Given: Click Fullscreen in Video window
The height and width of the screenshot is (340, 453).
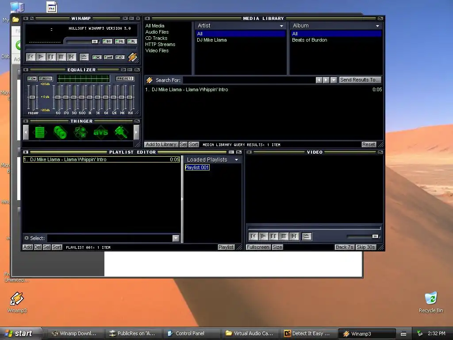Looking at the screenshot, I should pyautogui.click(x=258, y=247).
